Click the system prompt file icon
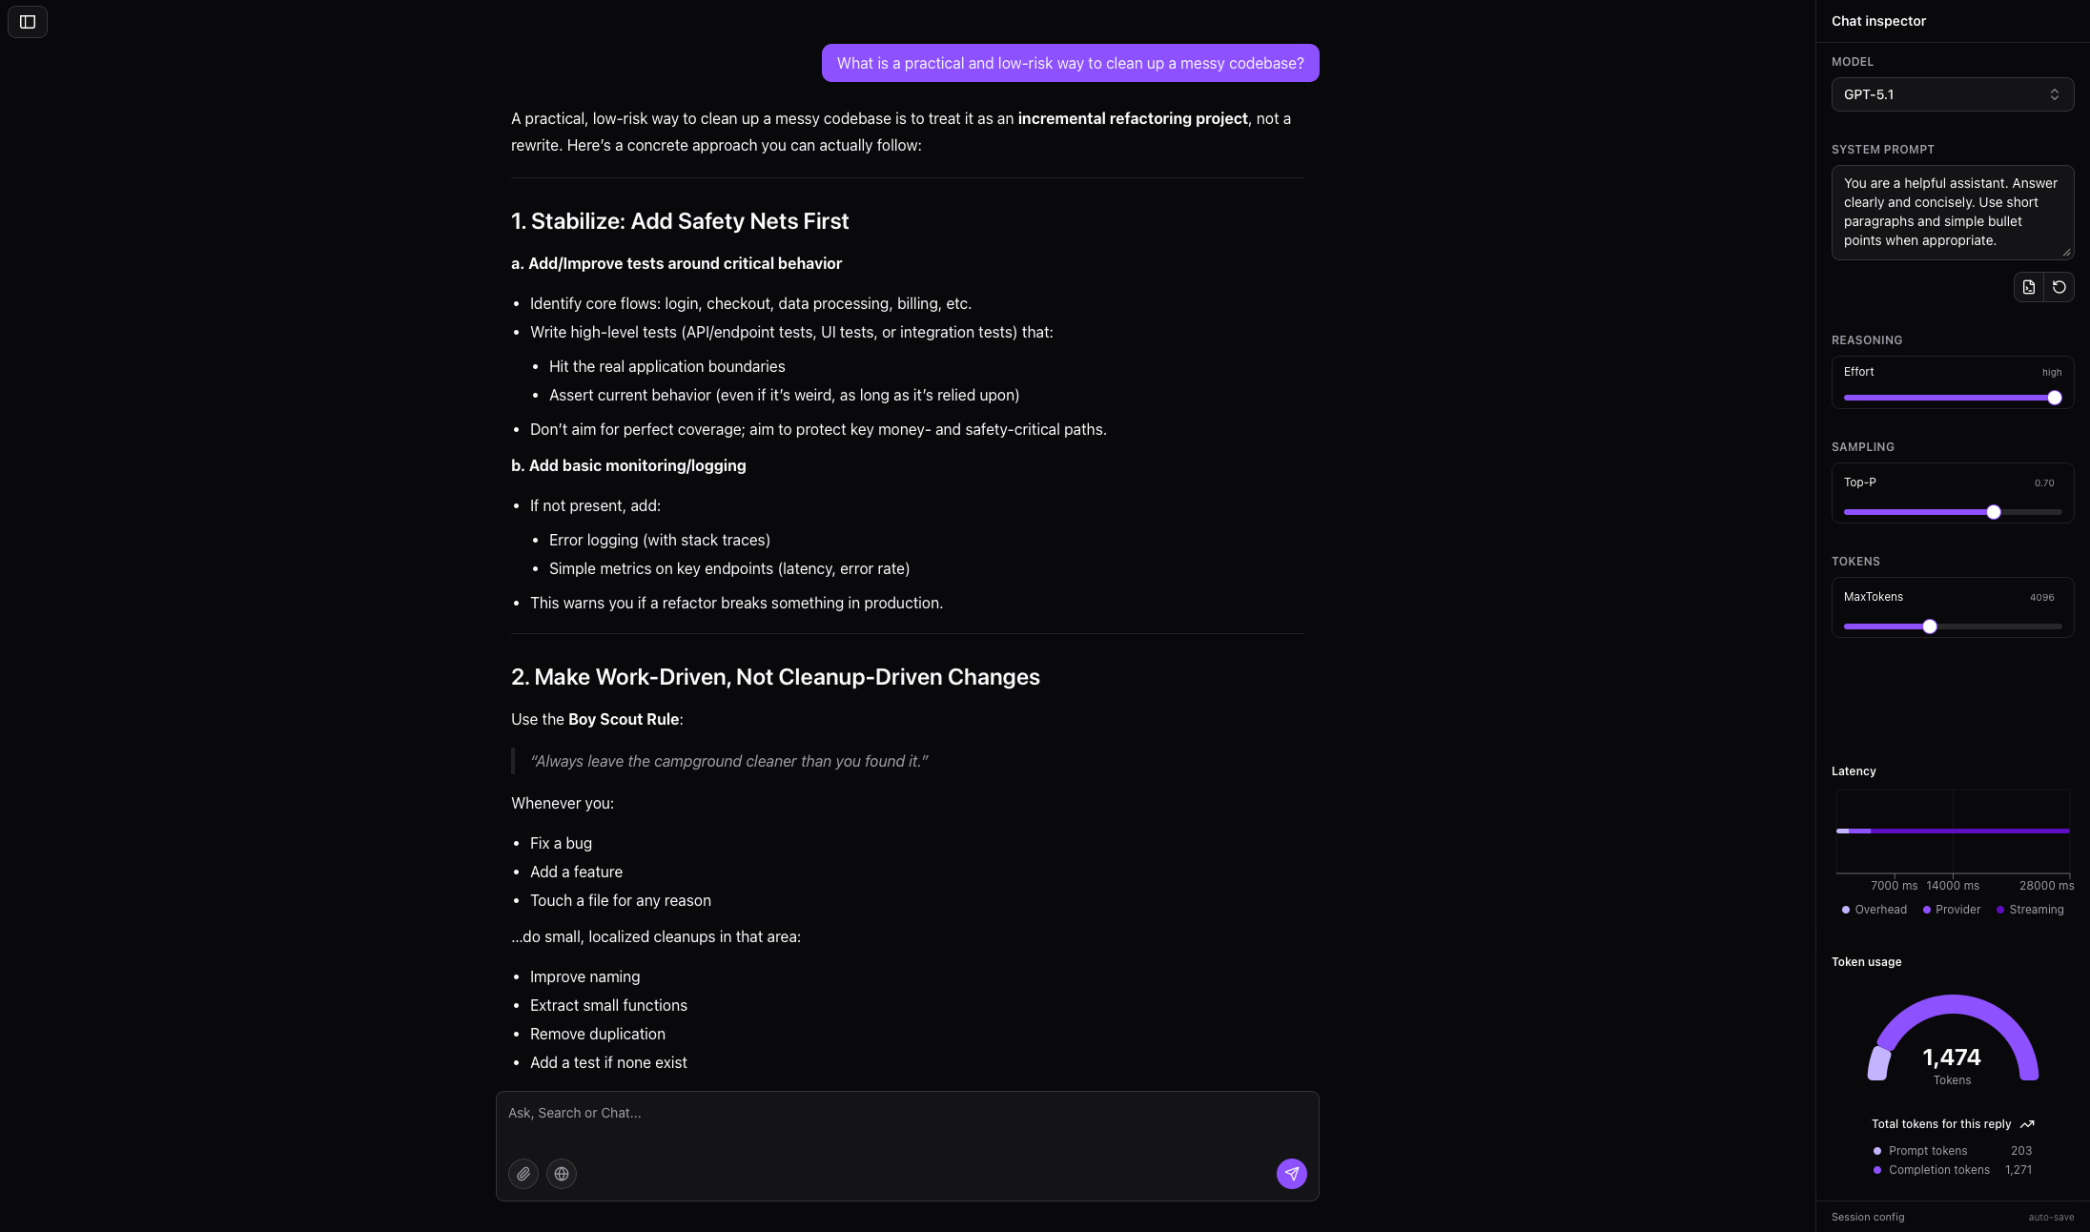2090x1232 pixels. (x=2029, y=287)
